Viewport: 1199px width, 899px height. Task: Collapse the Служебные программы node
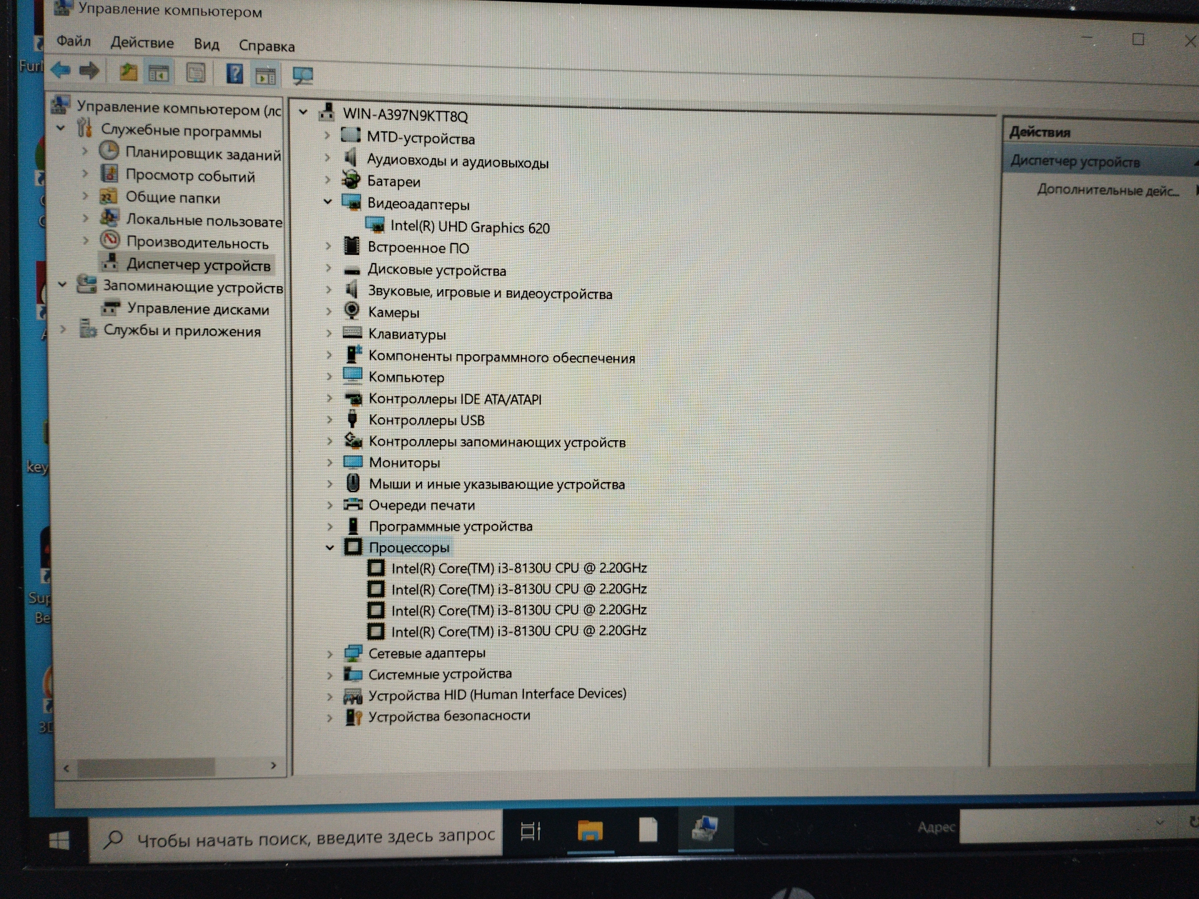click(x=61, y=128)
